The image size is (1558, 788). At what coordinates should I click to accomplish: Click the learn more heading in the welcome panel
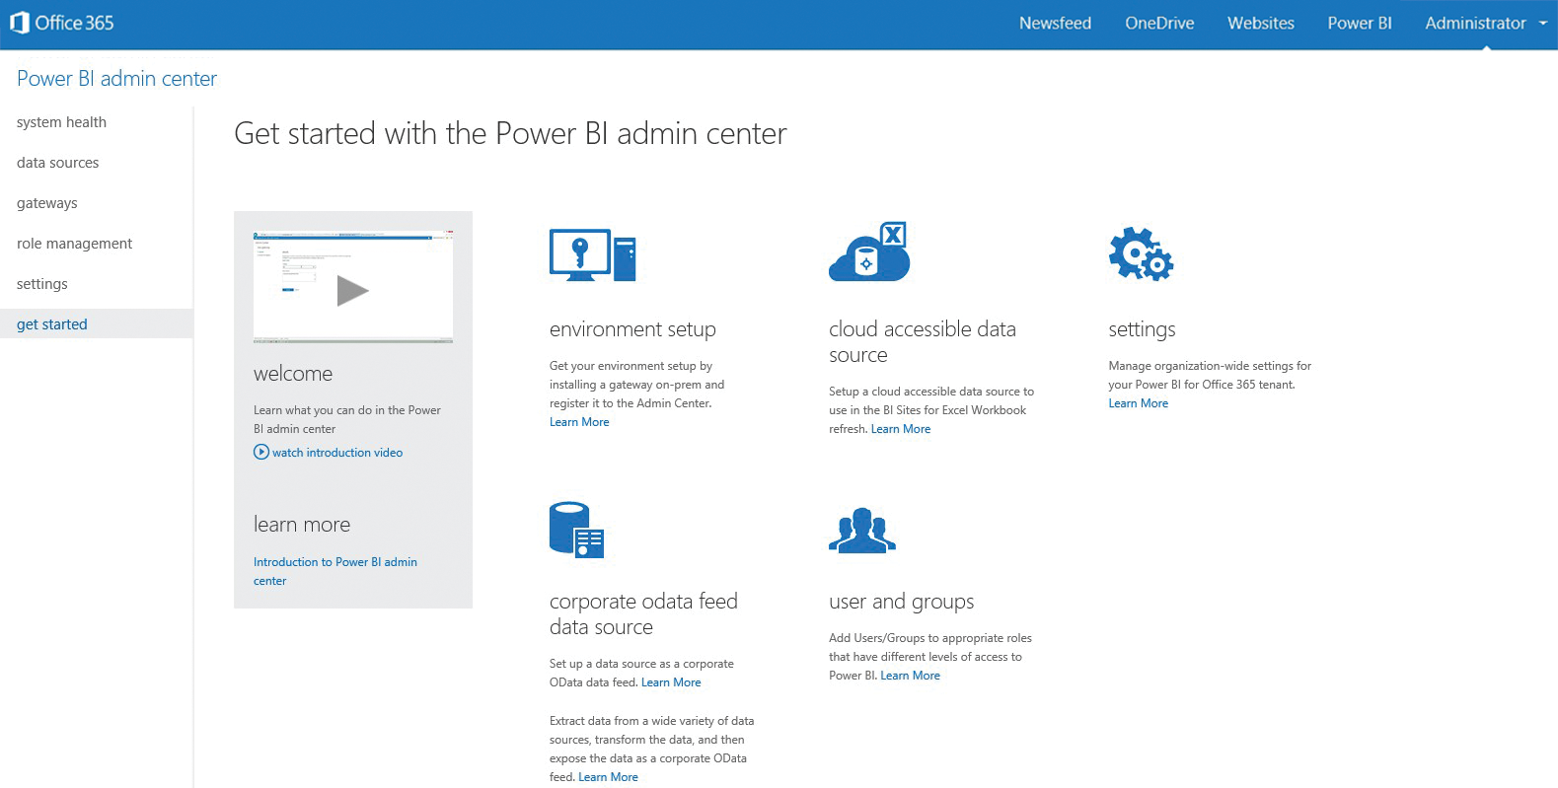(x=302, y=525)
